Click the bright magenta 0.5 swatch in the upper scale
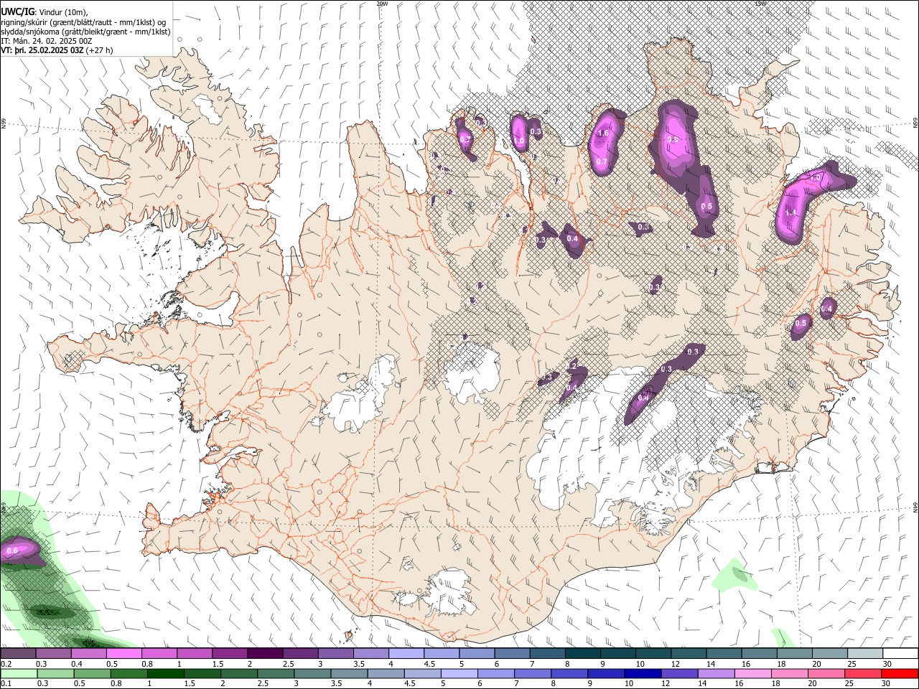This screenshot has height=689, width=919. click(123, 654)
